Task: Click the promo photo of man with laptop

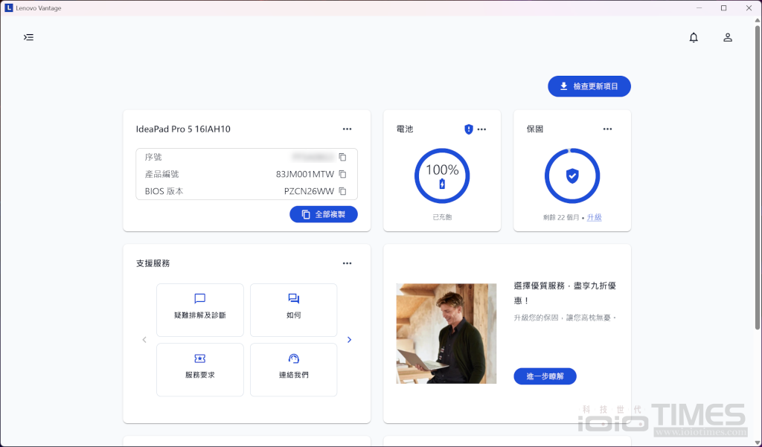Action: coord(446,334)
